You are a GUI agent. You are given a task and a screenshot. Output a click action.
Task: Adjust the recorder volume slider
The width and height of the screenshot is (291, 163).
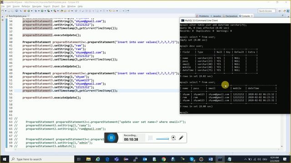tap(162, 139)
